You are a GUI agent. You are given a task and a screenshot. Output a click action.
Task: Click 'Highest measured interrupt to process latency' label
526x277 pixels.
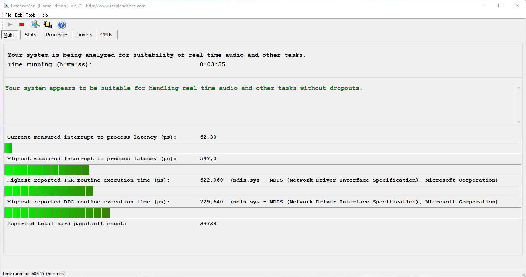[x=92, y=159]
